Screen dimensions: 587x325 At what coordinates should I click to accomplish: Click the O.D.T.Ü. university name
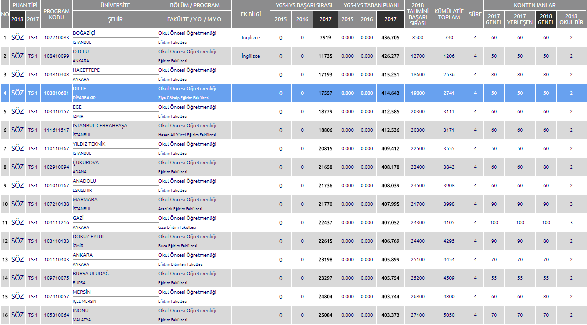point(81,52)
